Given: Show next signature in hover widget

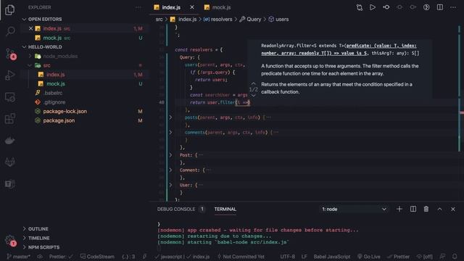Looking at the screenshot, I should [253, 95].
